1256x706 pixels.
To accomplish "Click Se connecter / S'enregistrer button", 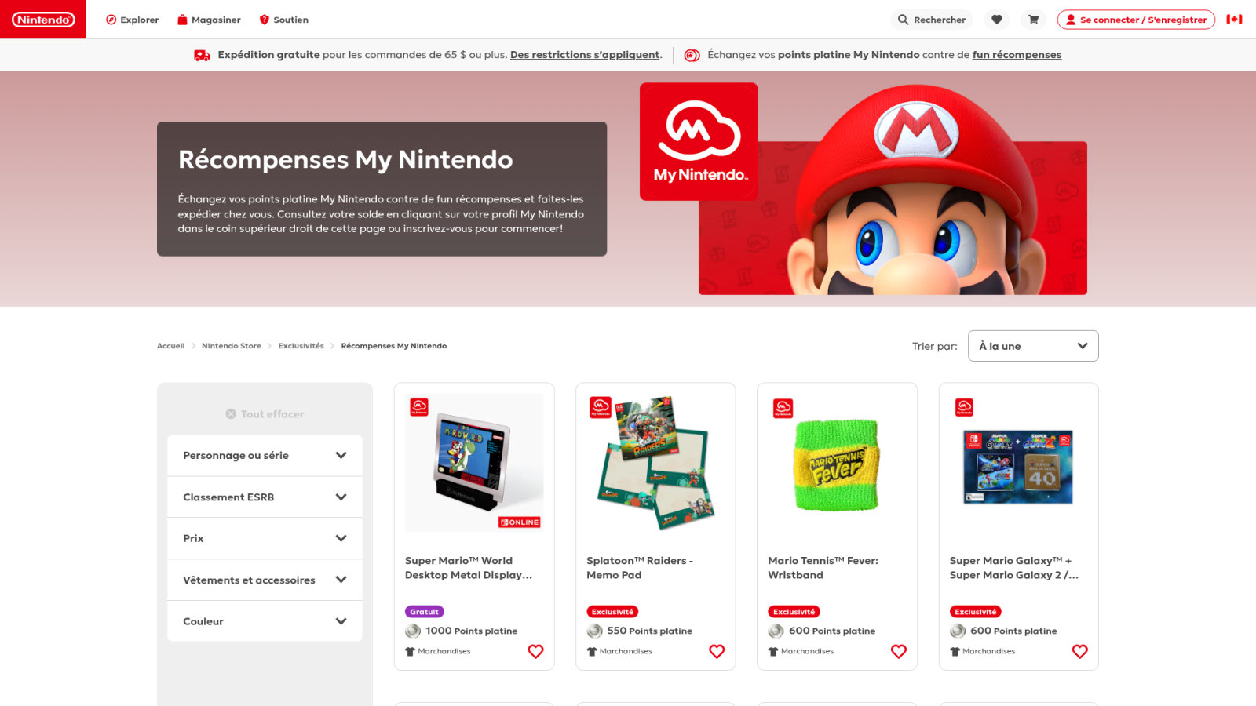I will (x=1136, y=20).
